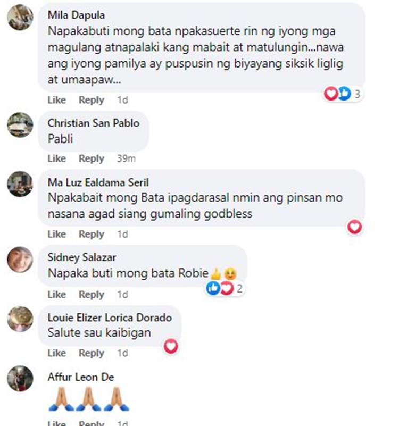399x426 pixels.
Task: Click thumbs-up reaction on Mila Dapula's comment
Action: click(344, 94)
